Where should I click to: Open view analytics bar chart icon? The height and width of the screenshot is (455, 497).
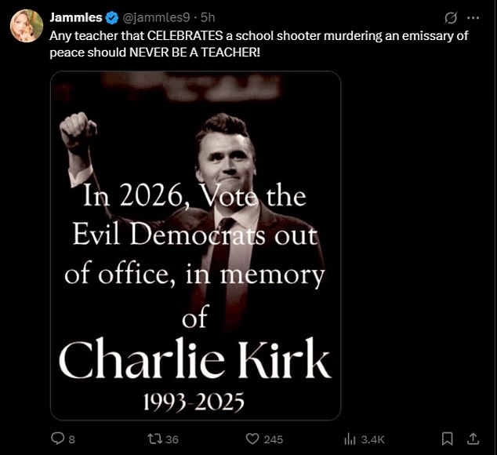pos(350,439)
